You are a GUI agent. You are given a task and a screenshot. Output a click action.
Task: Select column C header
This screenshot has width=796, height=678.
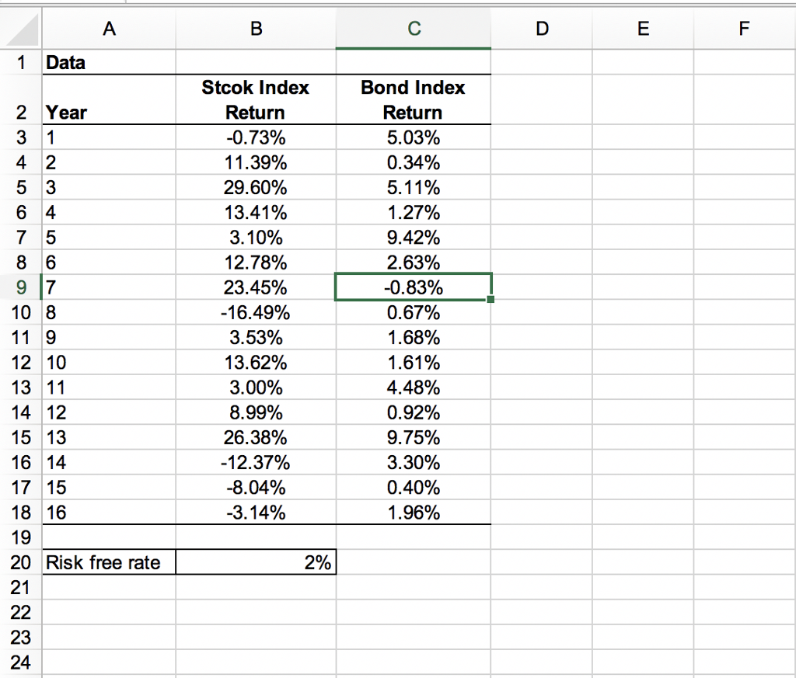[x=413, y=29]
